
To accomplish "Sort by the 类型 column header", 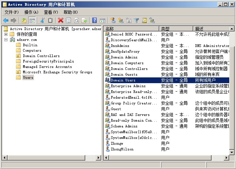I will (x=176, y=28).
